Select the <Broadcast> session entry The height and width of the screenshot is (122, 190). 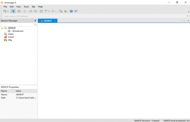tap(18, 31)
